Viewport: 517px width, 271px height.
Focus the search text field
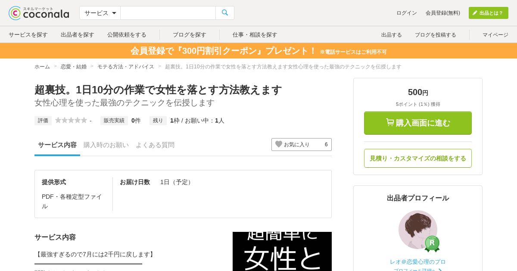tap(168, 13)
